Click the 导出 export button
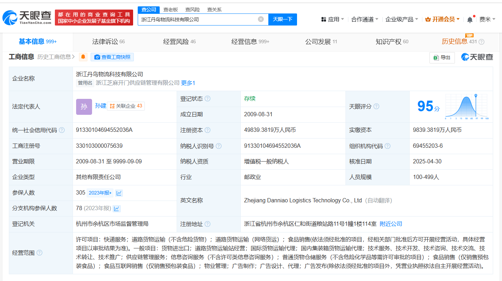 tap(442, 57)
